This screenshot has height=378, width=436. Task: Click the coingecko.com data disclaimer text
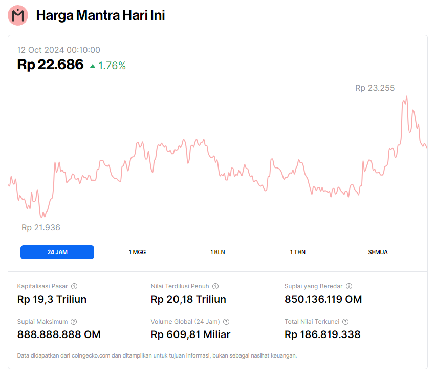coord(157,355)
